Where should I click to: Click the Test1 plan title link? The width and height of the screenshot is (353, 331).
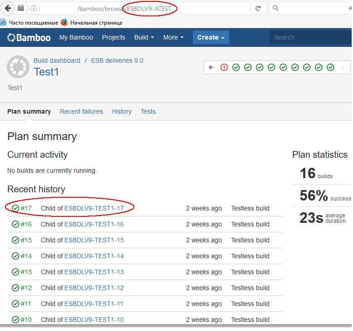coord(46,72)
